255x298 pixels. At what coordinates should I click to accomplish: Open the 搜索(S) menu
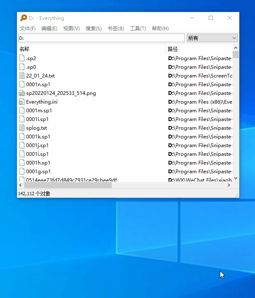tap(94, 29)
